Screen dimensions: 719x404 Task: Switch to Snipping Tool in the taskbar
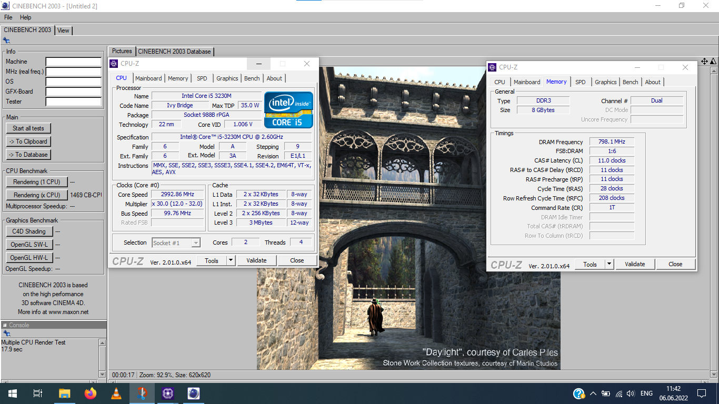point(142,393)
